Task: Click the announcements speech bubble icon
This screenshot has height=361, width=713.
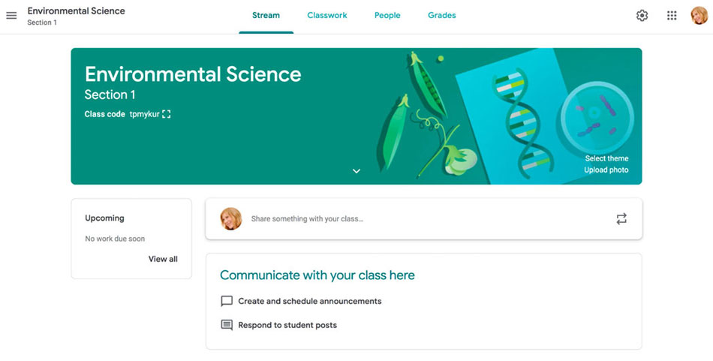Action: (227, 301)
